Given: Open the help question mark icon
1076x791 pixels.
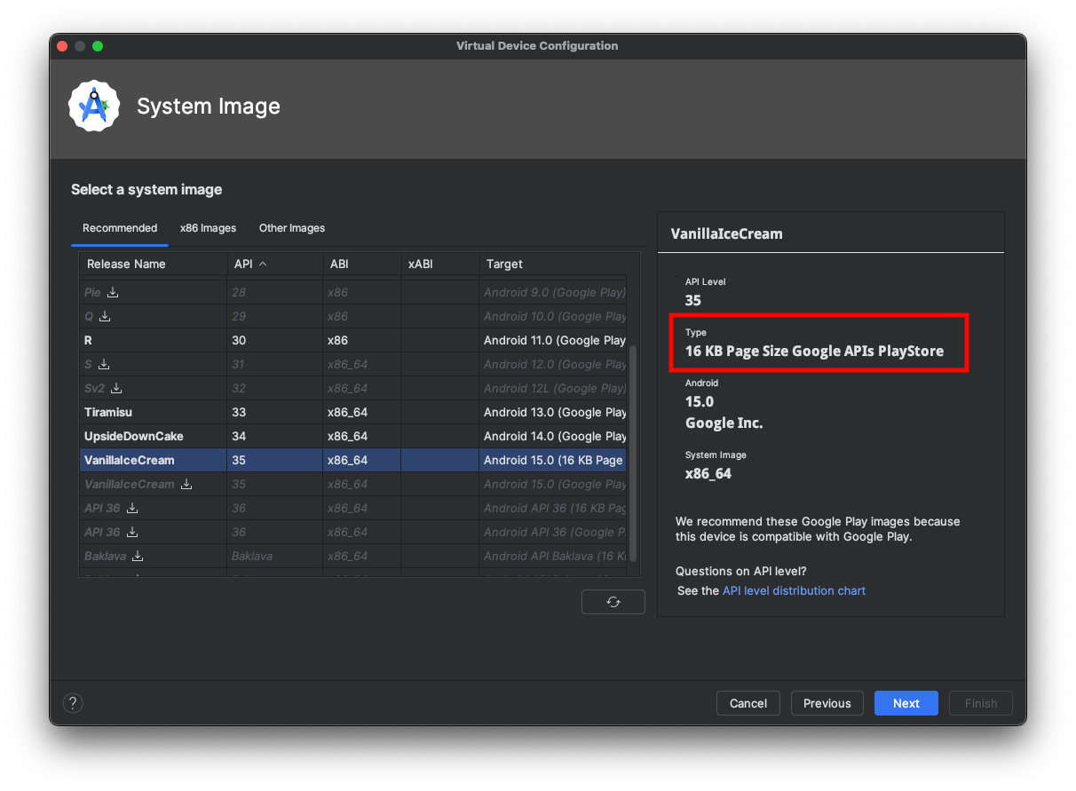Looking at the screenshot, I should click(x=73, y=703).
